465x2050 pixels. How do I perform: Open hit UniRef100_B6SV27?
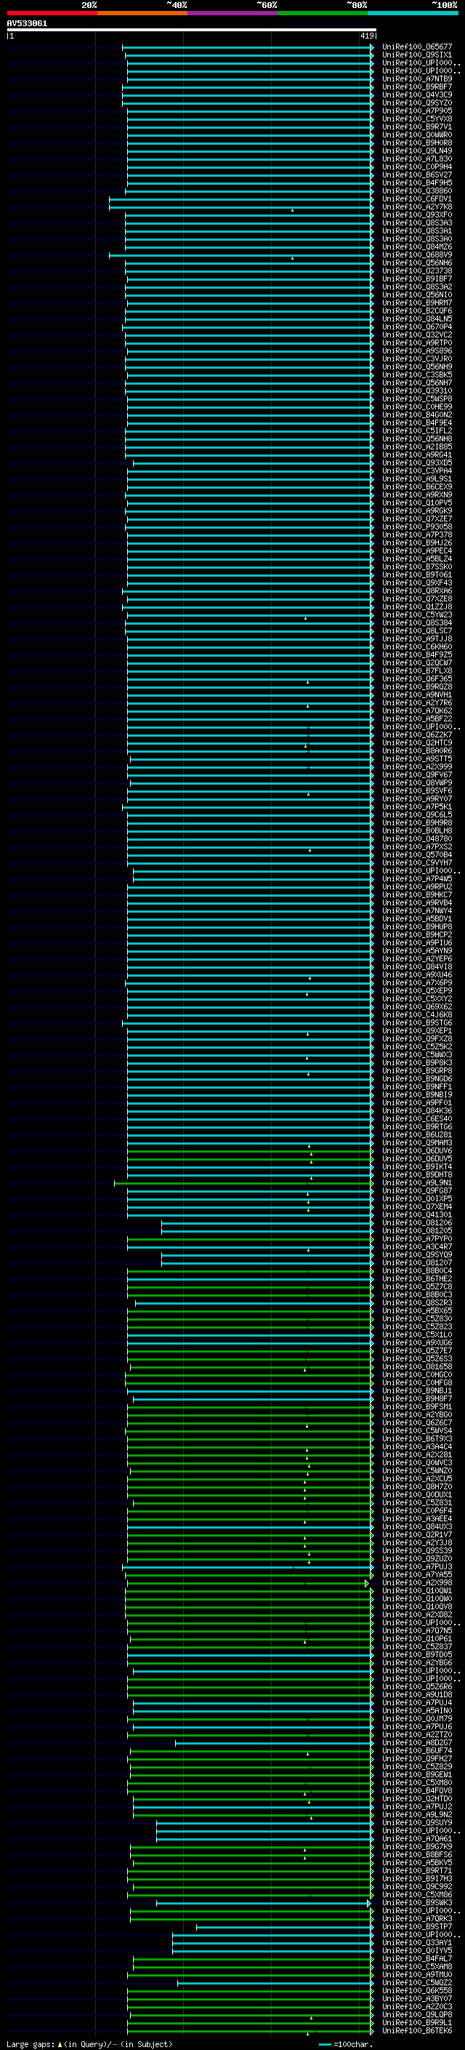pyautogui.click(x=417, y=175)
